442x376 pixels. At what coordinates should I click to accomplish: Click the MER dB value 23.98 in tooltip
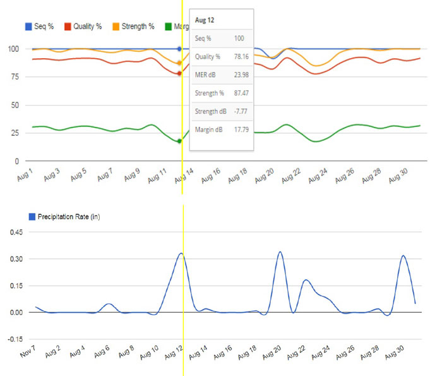click(x=241, y=75)
